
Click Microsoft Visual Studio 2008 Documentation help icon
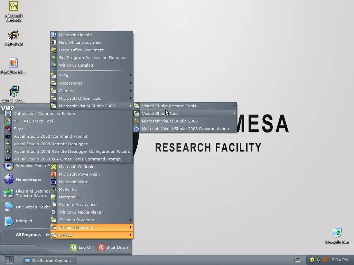(137, 129)
